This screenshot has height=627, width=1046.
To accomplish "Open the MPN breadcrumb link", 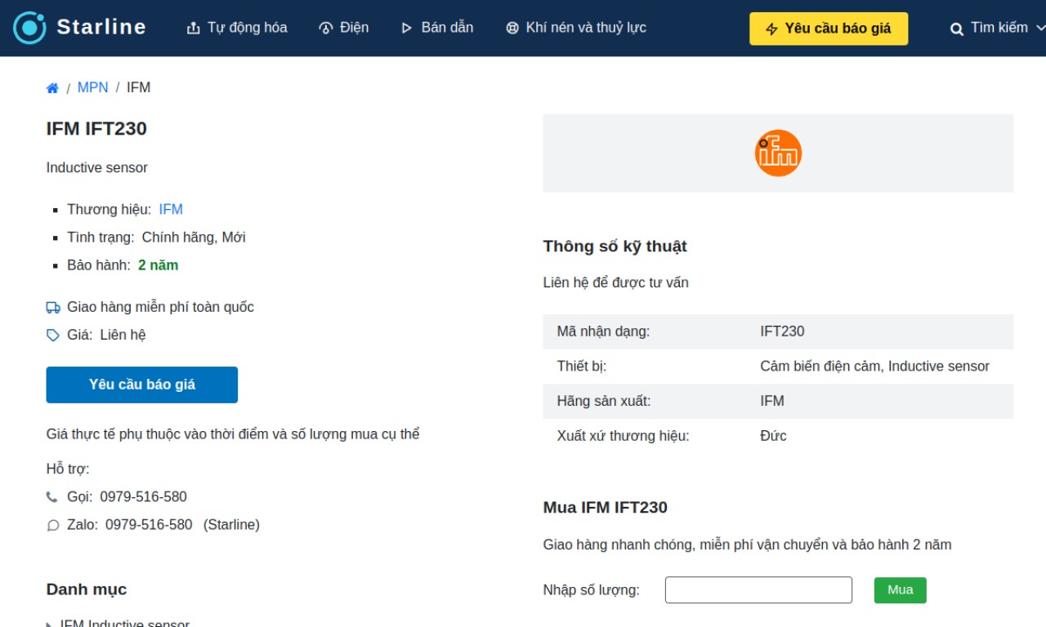I will (93, 87).
